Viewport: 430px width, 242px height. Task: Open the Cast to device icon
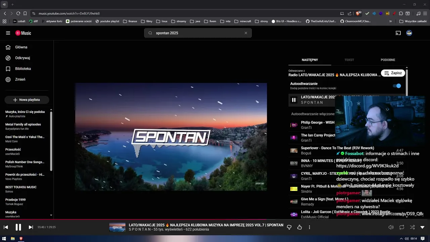(398, 33)
